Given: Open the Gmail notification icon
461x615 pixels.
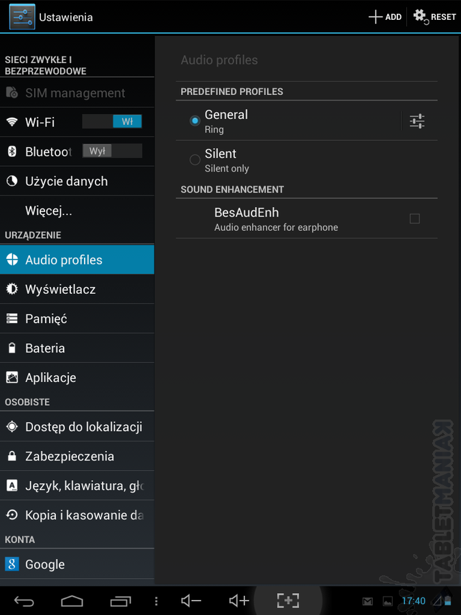Looking at the screenshot, I should 367,601.
